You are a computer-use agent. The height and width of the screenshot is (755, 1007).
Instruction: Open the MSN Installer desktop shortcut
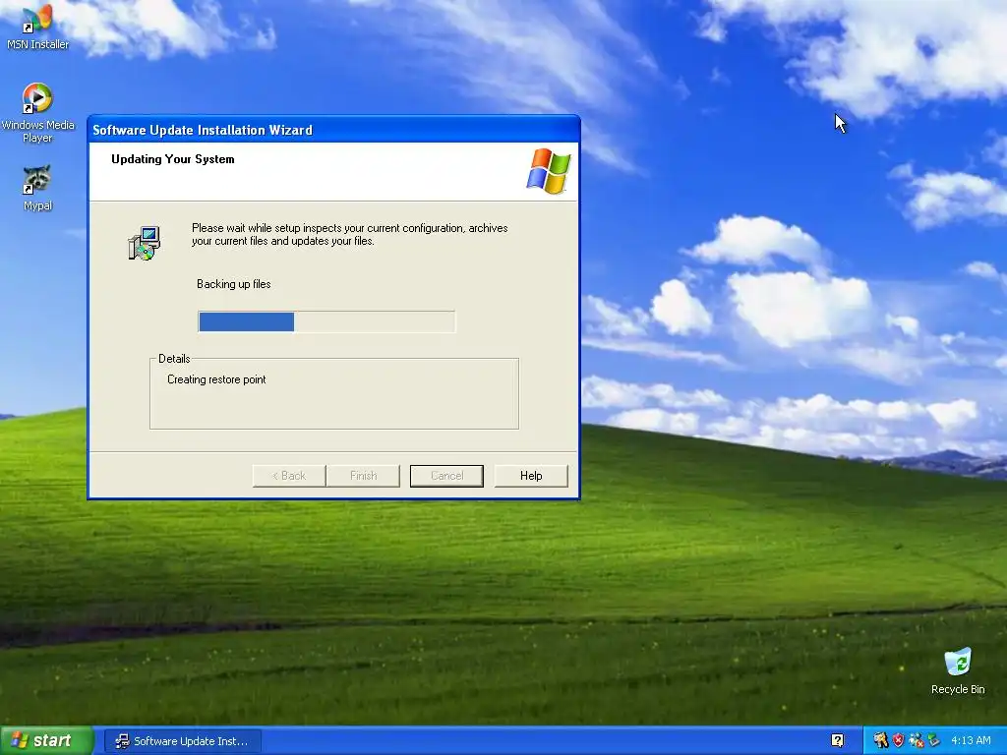click(x=37, y=28)
